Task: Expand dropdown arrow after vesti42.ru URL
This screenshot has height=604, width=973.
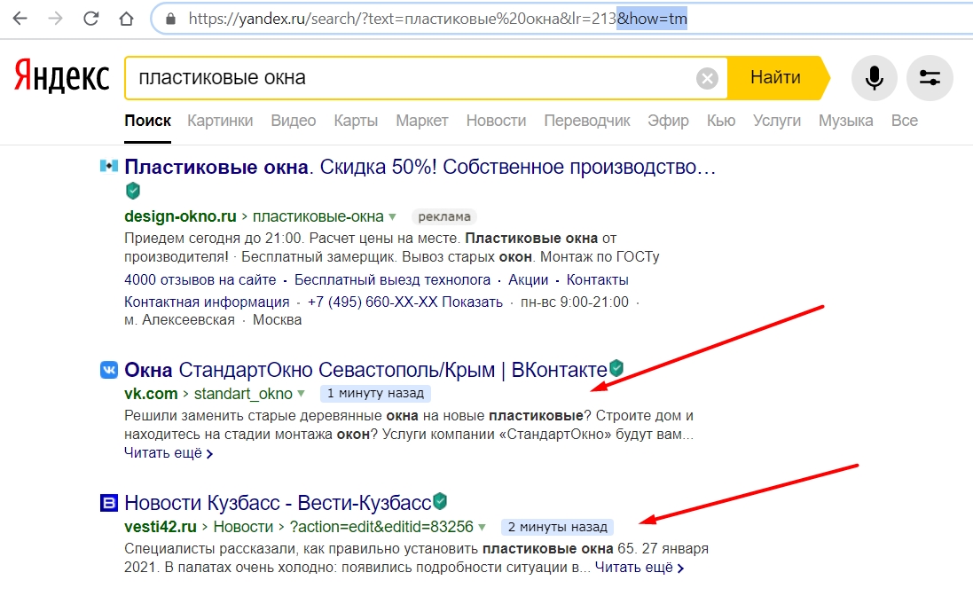Action: tap(483, 527)
